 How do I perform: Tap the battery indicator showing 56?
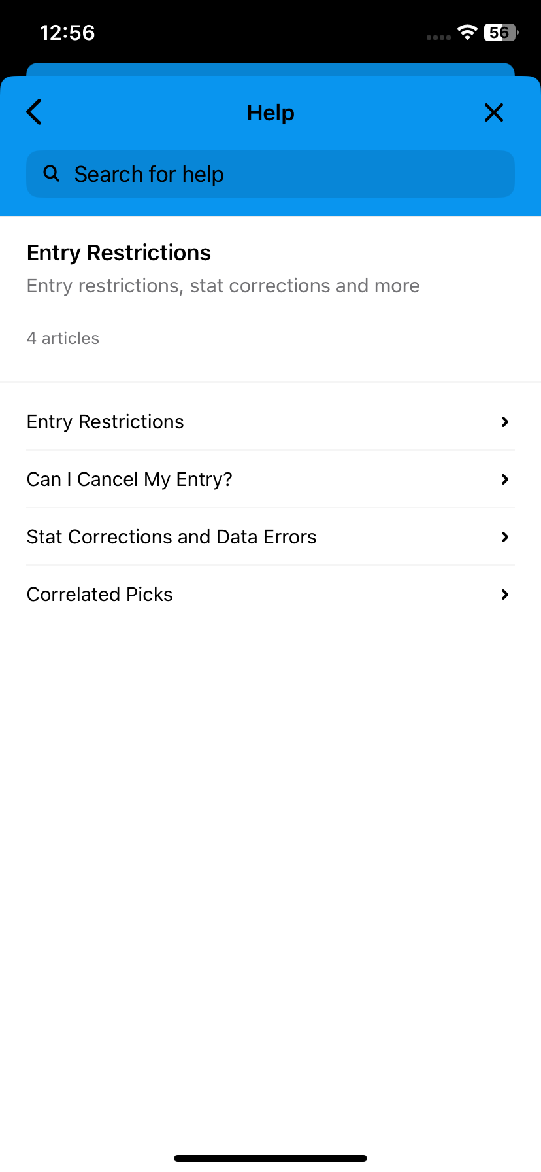(500, 32)
